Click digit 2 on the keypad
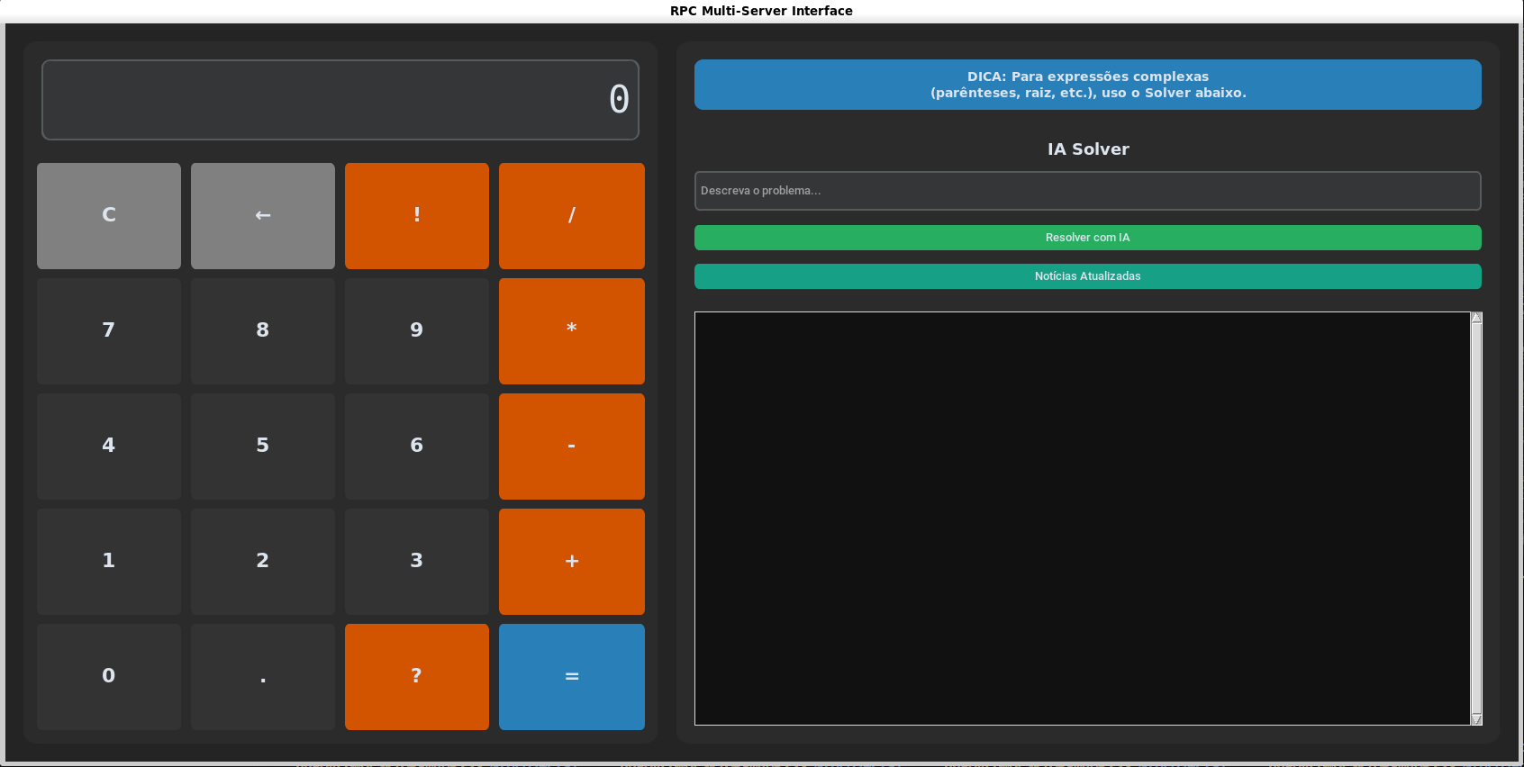 pyautogui.click(x=263, y=562)
